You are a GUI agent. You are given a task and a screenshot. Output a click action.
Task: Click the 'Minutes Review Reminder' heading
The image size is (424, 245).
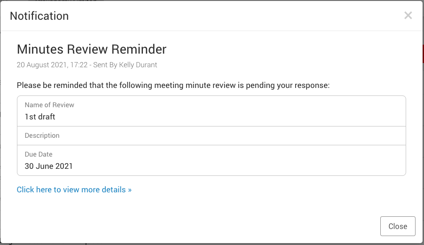point(92,49)
